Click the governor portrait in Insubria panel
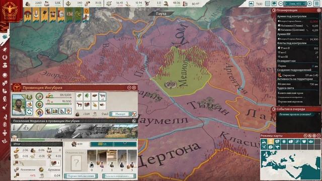Screen dimensions: 322x181 19,105
